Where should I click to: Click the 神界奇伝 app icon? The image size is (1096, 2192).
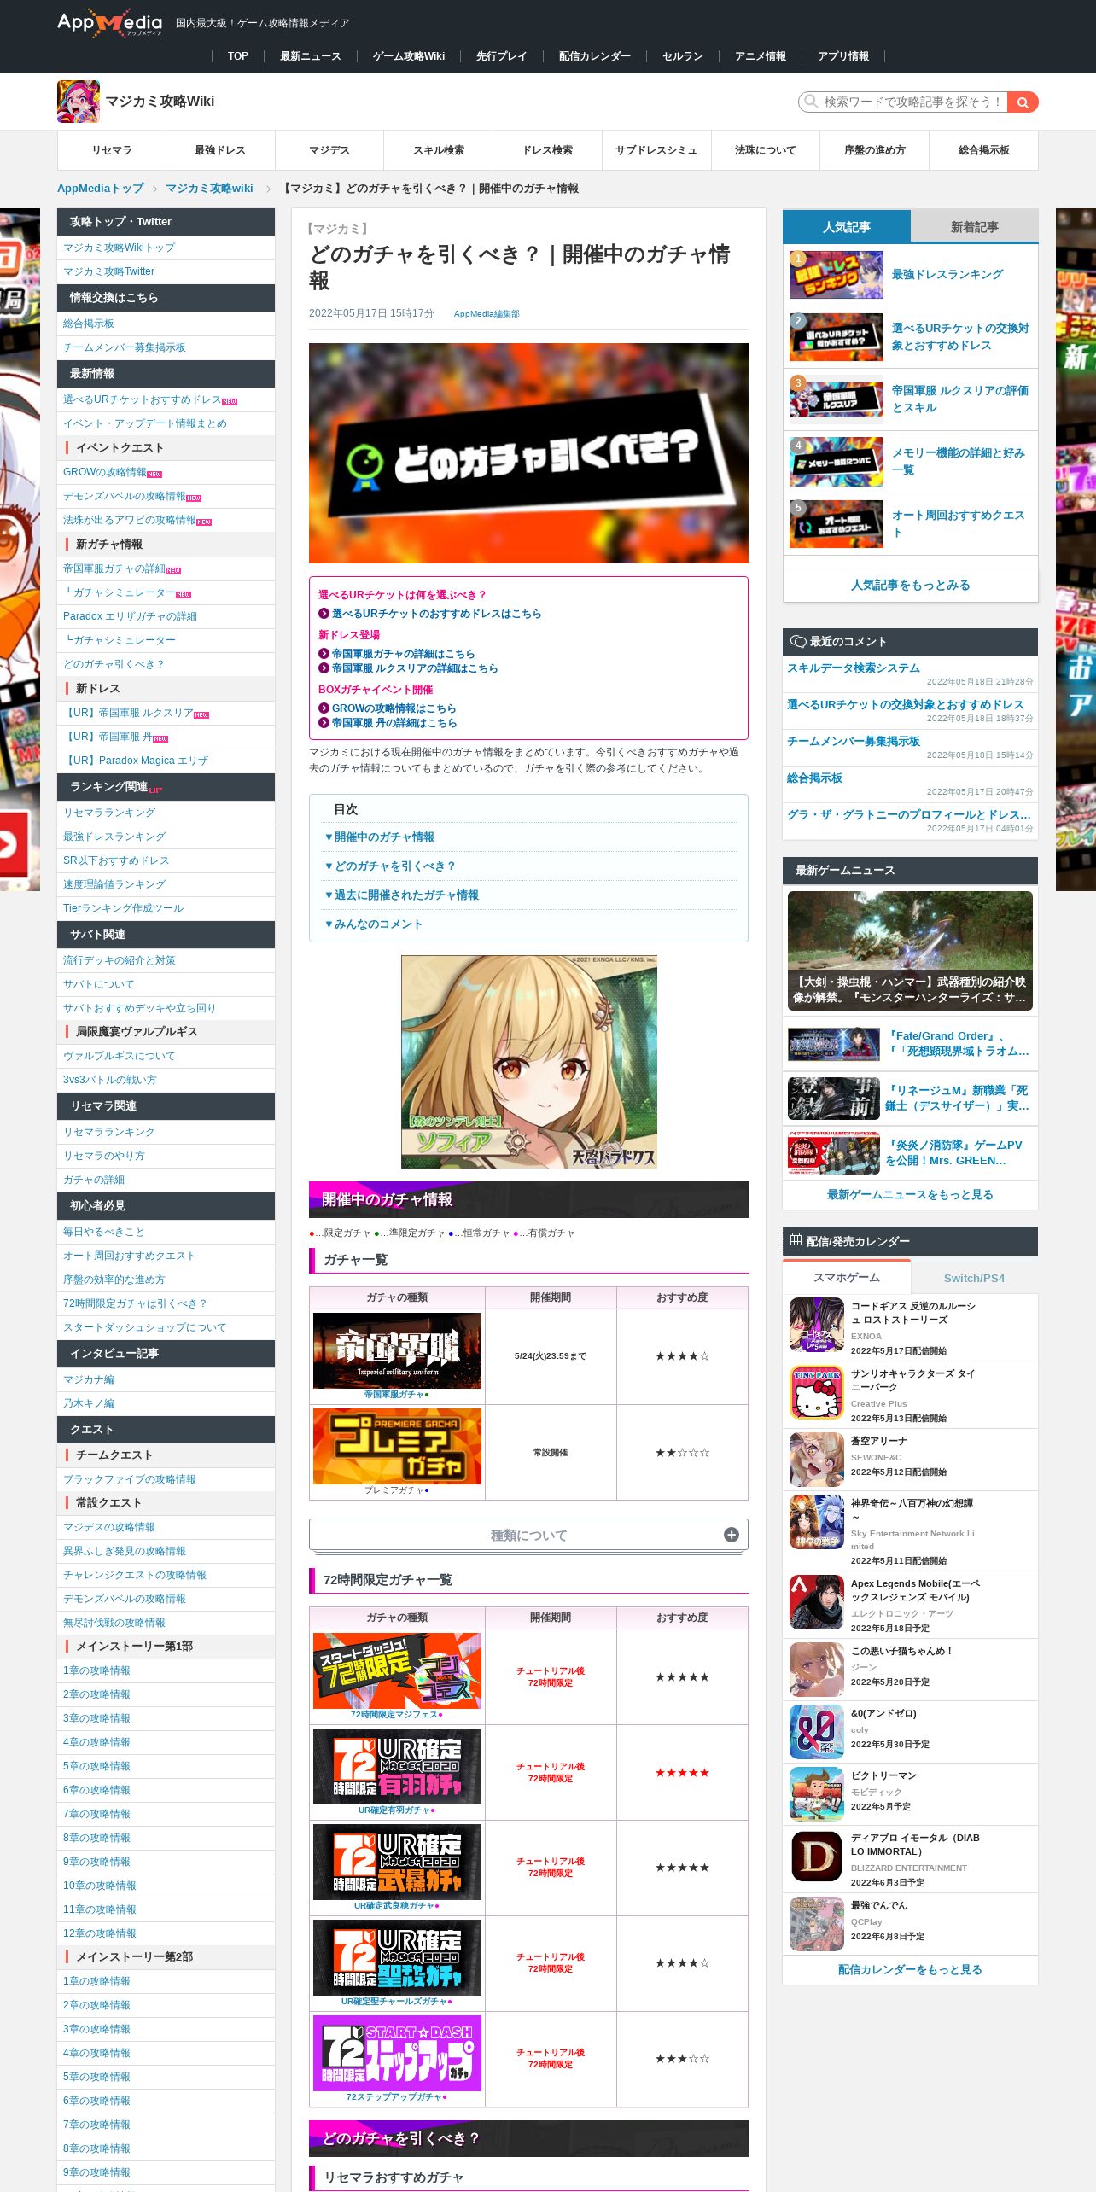click(x=817, y=1522)
